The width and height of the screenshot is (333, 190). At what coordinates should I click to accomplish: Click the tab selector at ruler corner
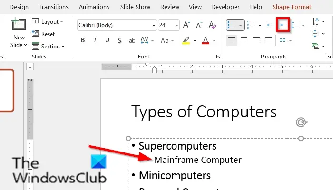tap(30, 66)
